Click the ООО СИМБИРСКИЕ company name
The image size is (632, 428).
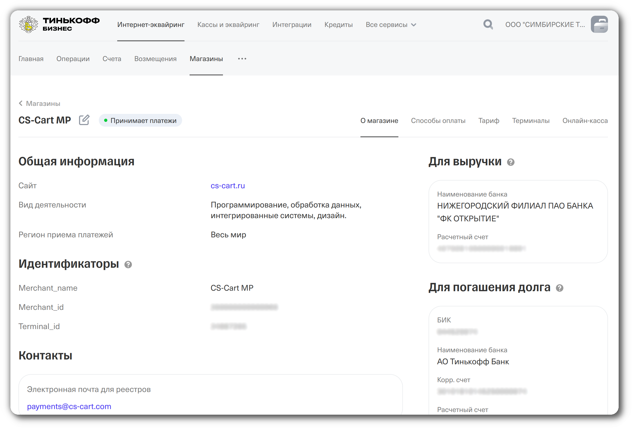[545, 25]
